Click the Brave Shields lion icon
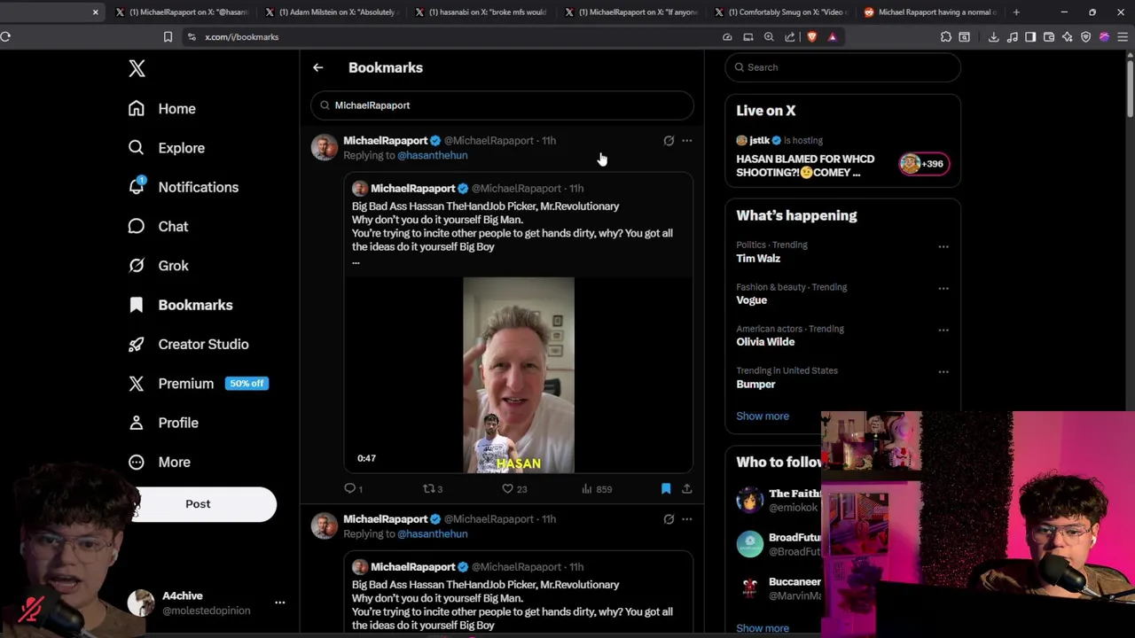The height and width of the screenshot is (638, 1135). pos(811,37)
